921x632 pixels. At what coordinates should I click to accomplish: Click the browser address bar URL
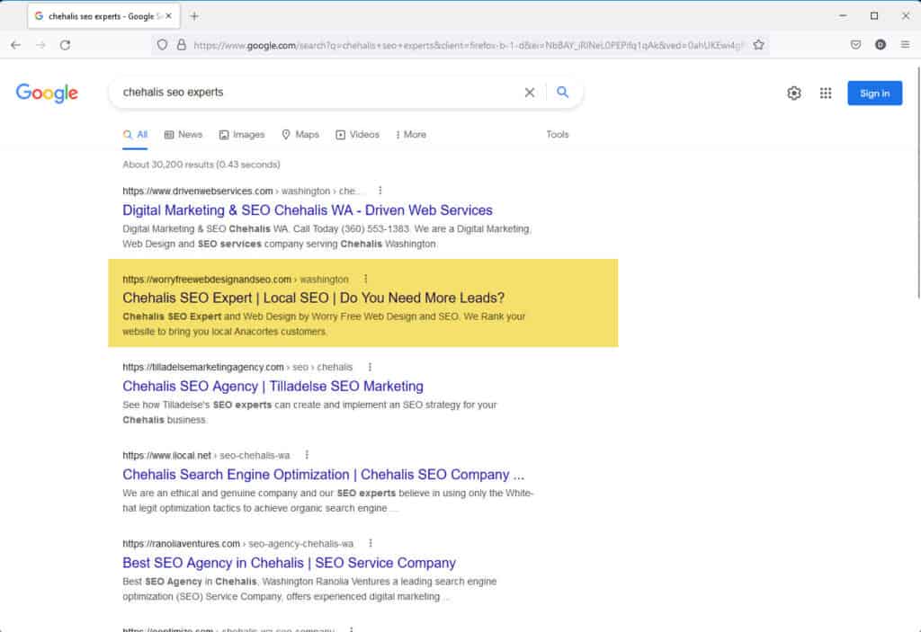pos(467,45)
